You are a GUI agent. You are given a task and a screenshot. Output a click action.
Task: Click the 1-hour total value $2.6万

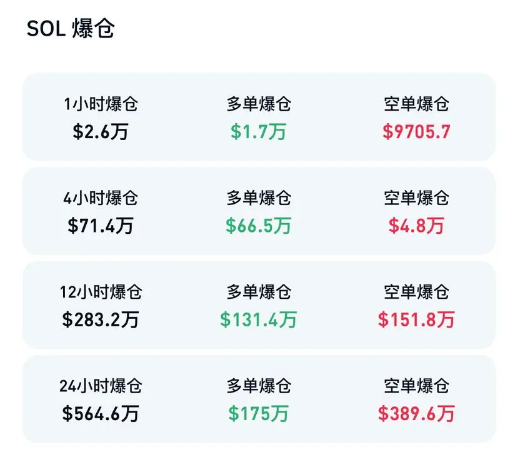101,131
